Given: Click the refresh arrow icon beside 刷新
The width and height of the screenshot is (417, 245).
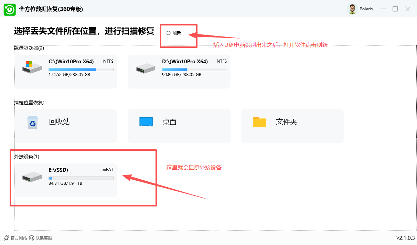Looking at the screenshot, I should click(168, 33).
